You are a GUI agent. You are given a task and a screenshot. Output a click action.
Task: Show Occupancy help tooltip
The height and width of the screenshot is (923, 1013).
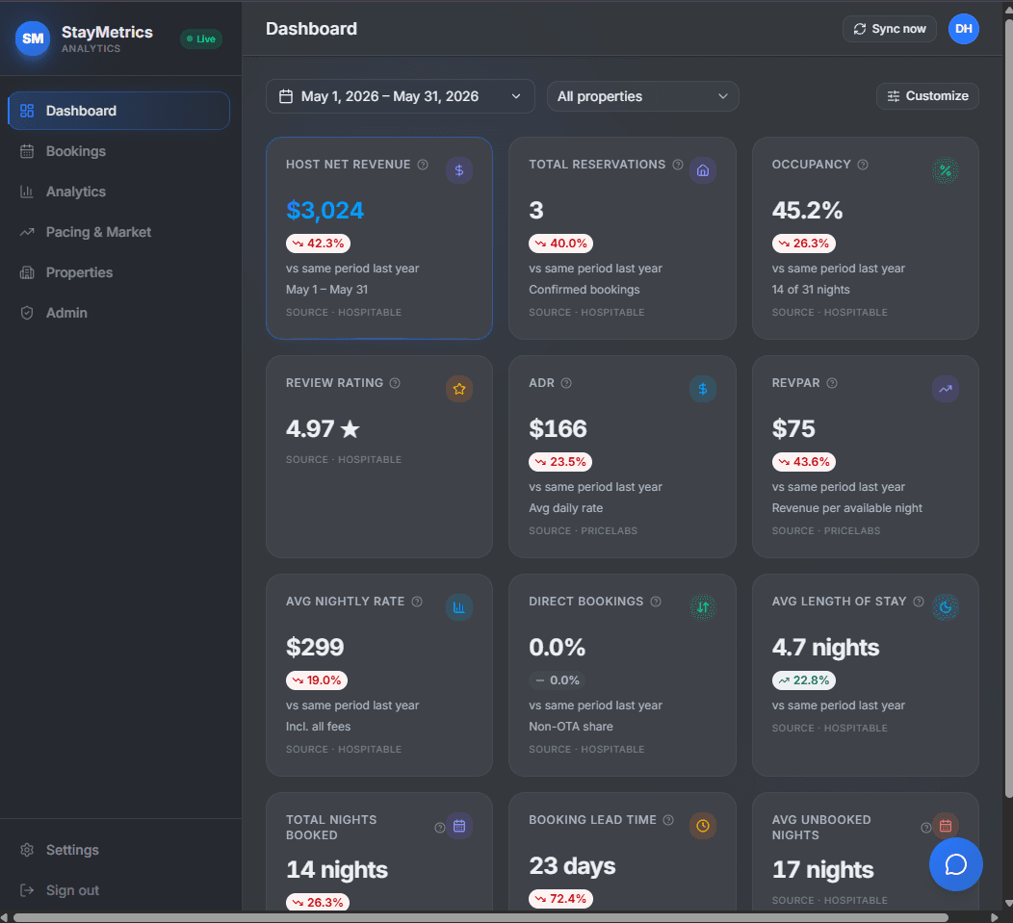863,165
